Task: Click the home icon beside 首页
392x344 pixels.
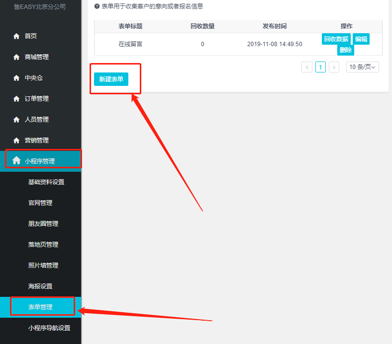Action: (x=16, y=36)
